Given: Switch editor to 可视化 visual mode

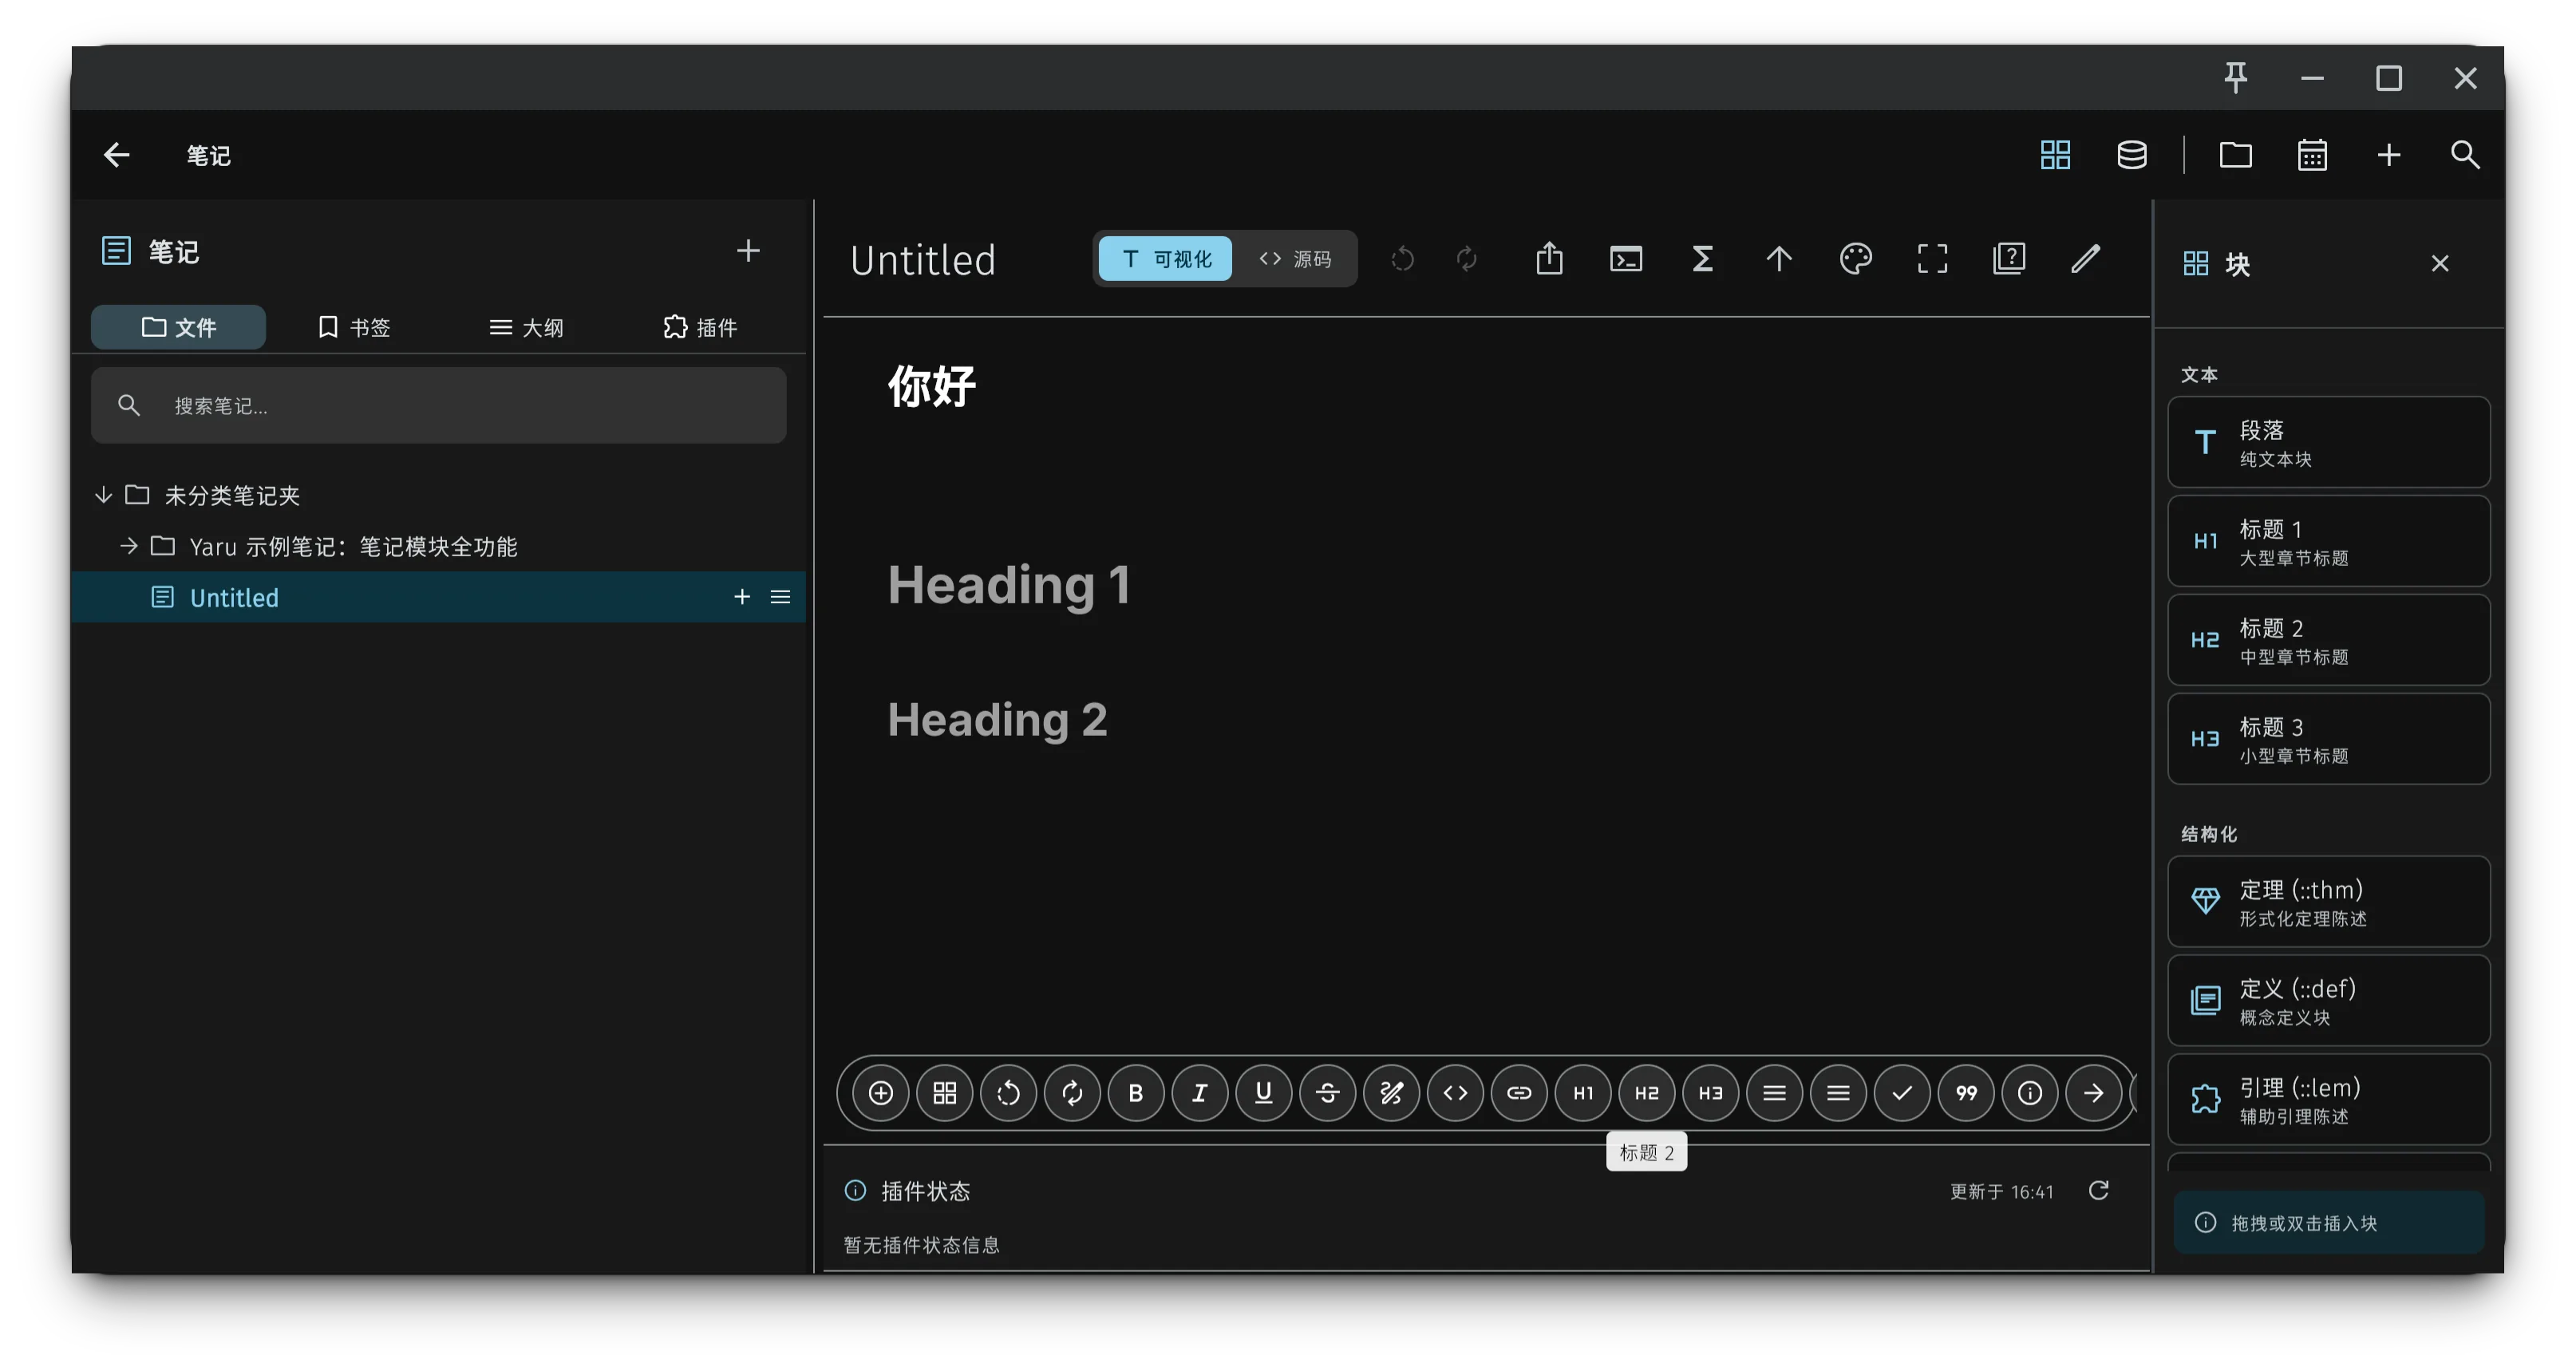Looking at the screenshot, I should tap(1165, 259).
